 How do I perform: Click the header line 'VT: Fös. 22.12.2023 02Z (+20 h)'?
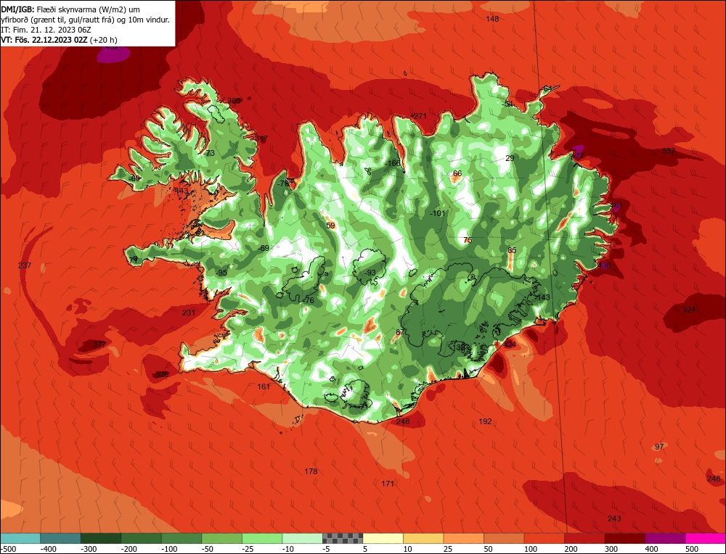[60, 40]
